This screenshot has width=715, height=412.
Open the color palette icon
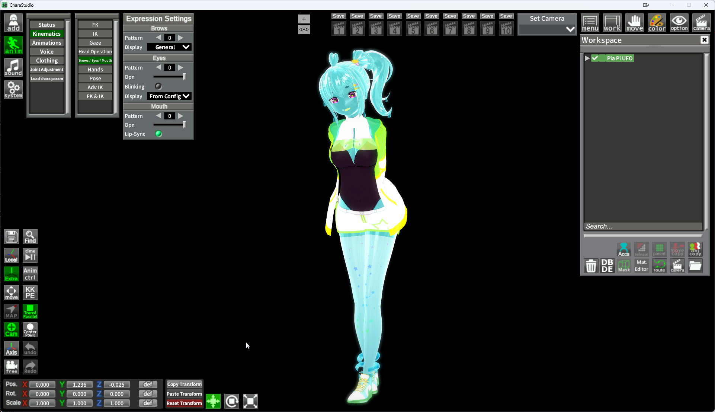point(657,23)
